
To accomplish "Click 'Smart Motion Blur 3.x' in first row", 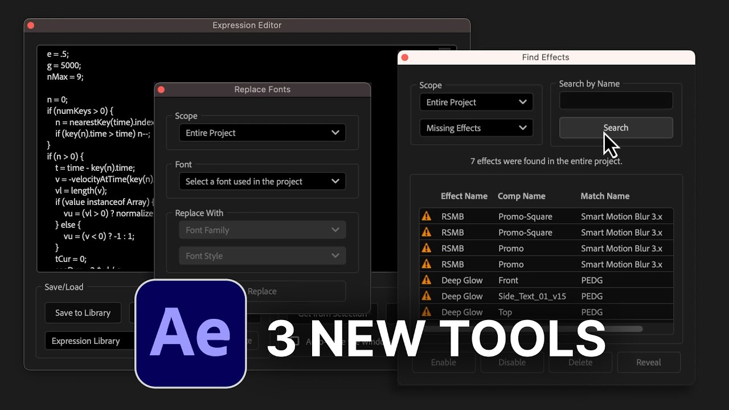I will [x=621, y=216].
